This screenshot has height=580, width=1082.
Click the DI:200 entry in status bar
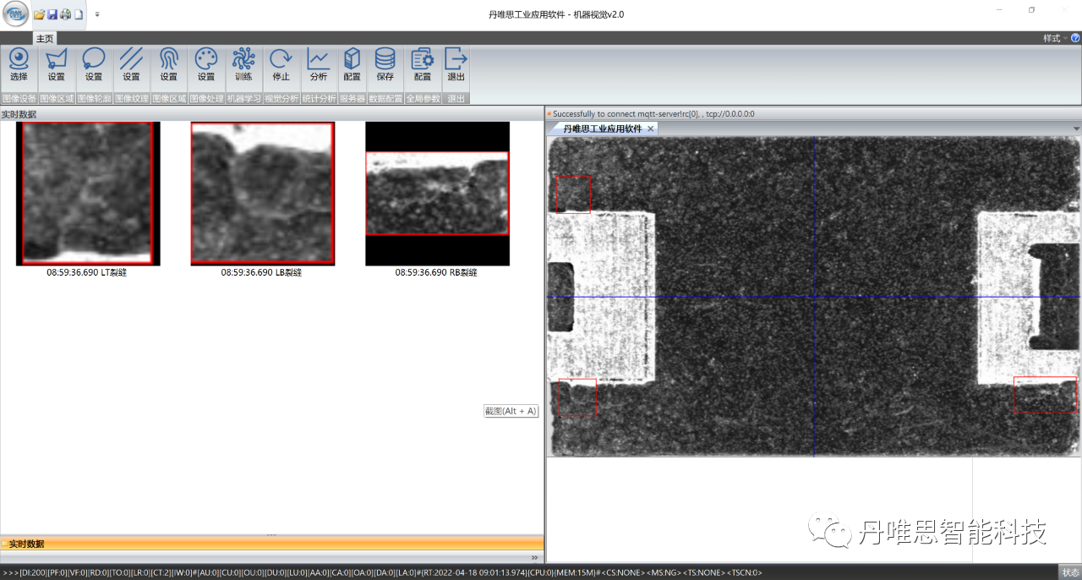33,573
